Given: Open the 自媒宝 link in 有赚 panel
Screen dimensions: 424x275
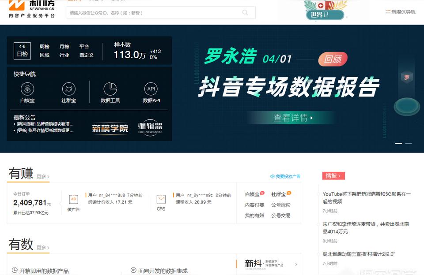Looking at the screenshot, I should pyautogui.click(x=252, y=194).
